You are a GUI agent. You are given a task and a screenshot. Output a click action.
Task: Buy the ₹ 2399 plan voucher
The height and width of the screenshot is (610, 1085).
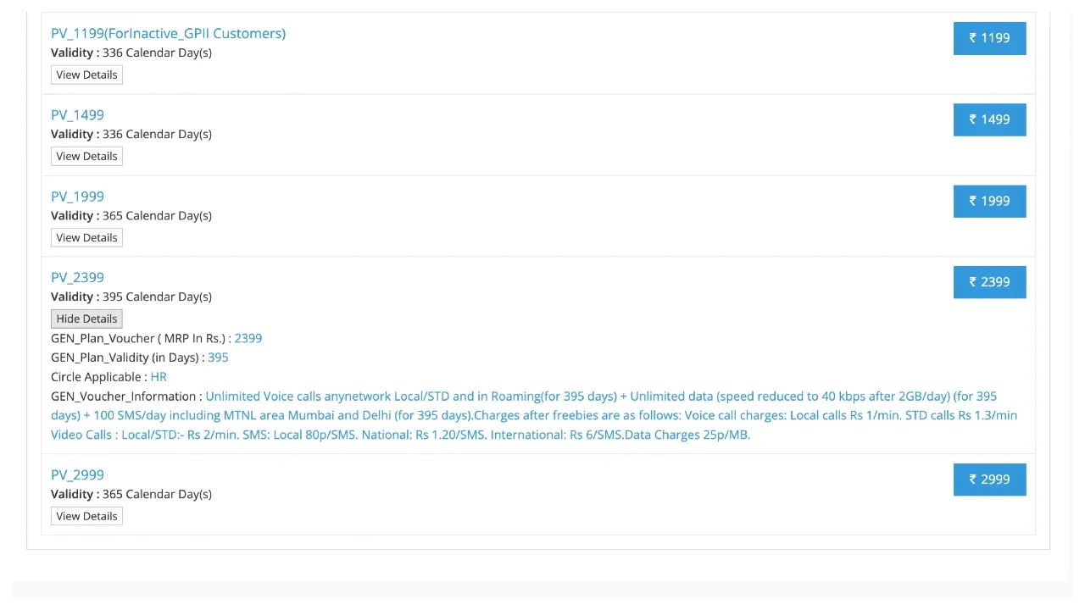tap(989, 282)
